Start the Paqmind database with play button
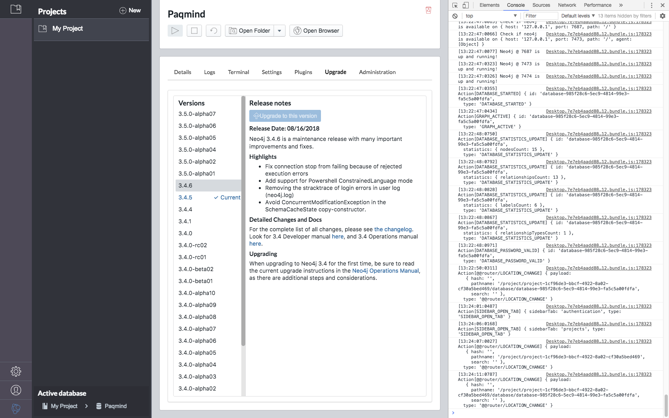The height and width of the screenshot is (418, 669). point(175,31)
